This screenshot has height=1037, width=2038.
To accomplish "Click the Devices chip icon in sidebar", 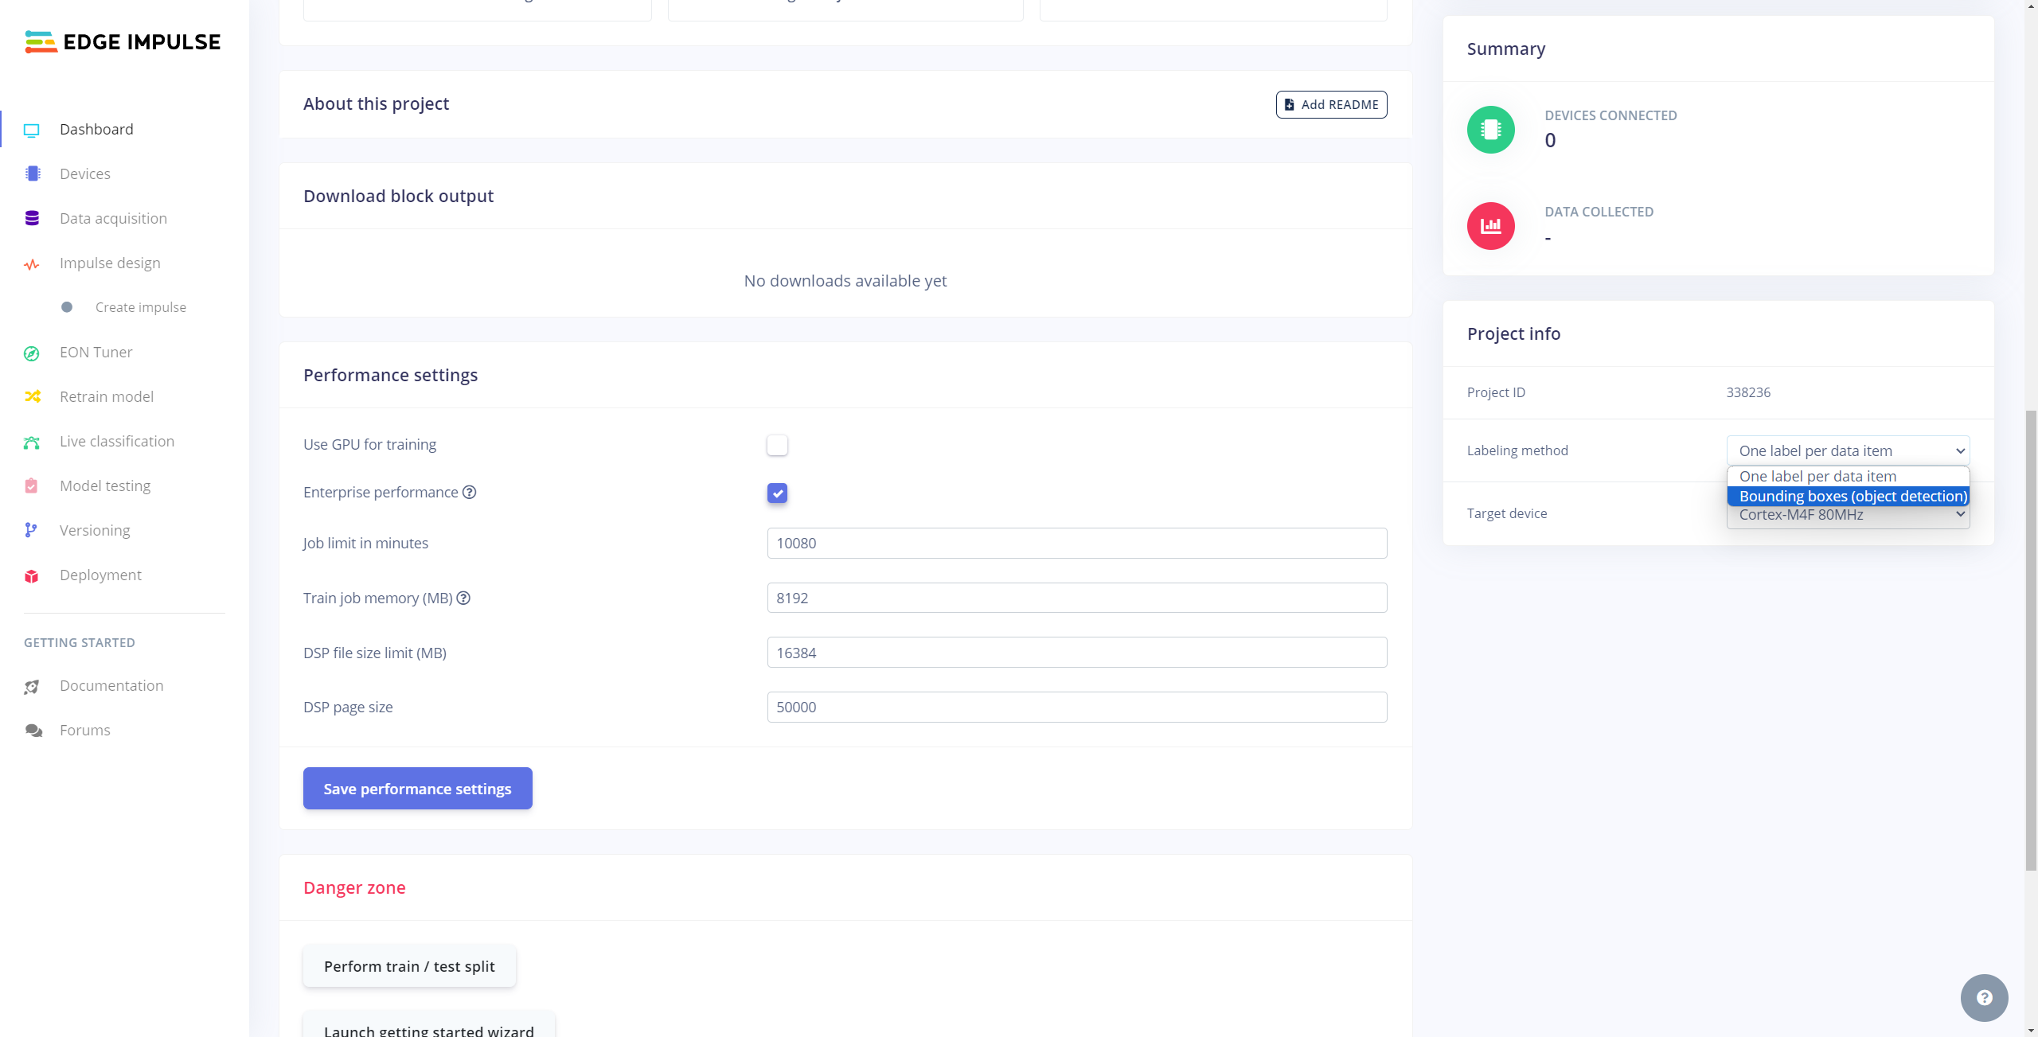I will [32, 173].
